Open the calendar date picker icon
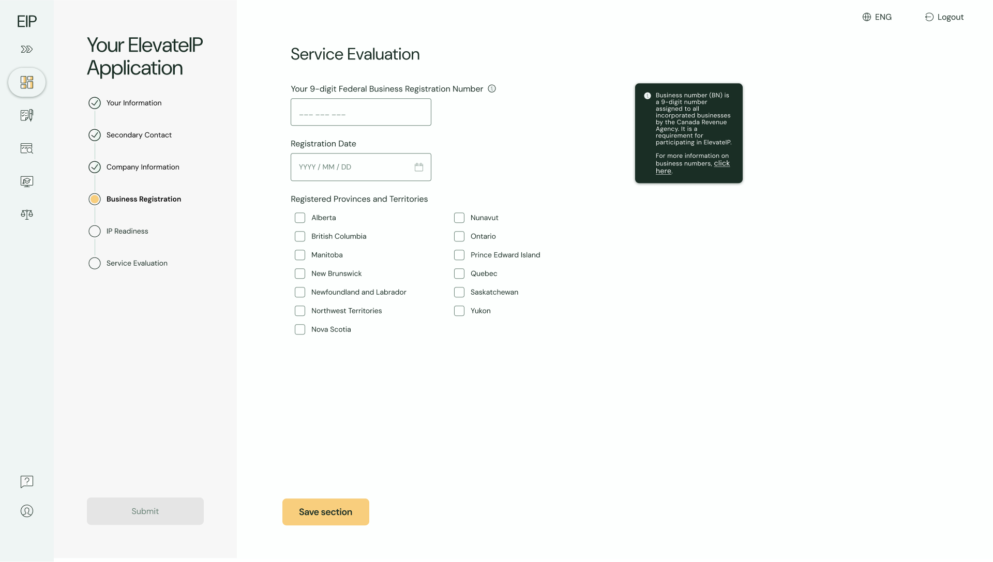The height and width of the screenshot is (562, 993). click(419, 167)
